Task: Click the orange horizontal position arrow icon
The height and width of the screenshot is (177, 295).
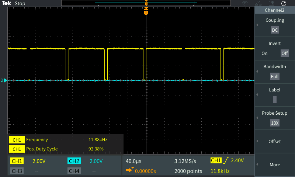Action: [x=129, y=170]
